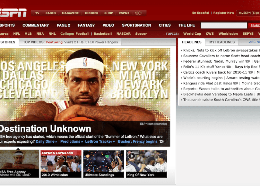Expand the myESPN sign-in dropdown
The image size is (260, 186).
click(x=248, y=13)
